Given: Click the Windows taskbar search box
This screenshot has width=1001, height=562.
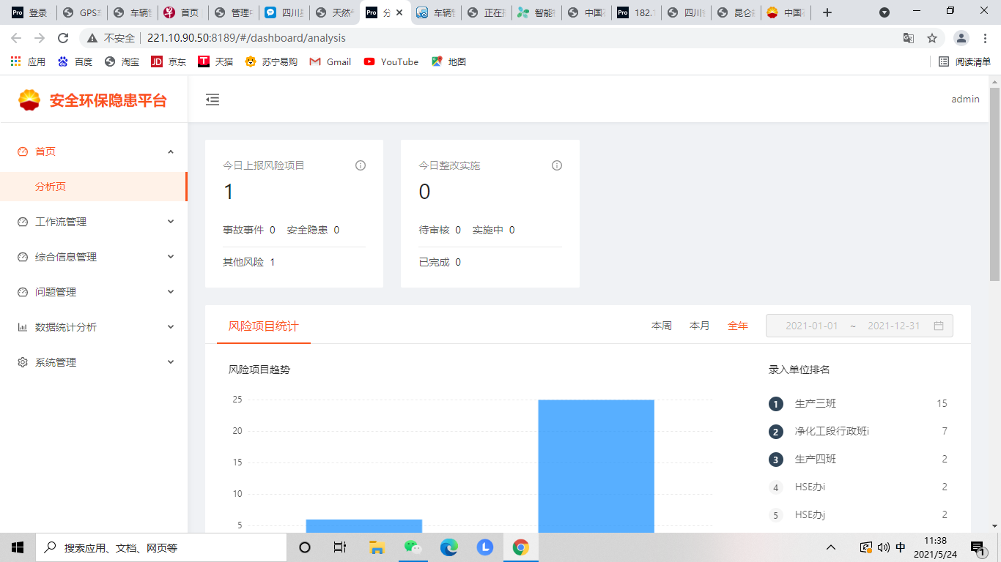Looking at the screenshot, I should click(x=161, y=547).
